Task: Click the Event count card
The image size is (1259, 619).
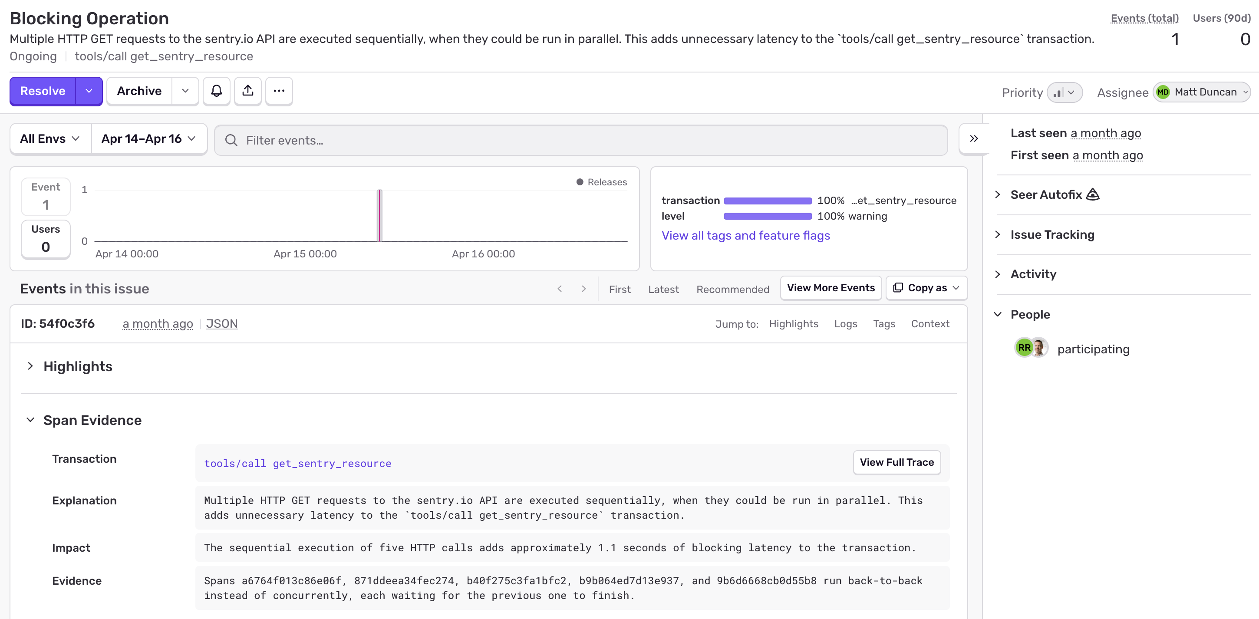Action: coord(46,196)
